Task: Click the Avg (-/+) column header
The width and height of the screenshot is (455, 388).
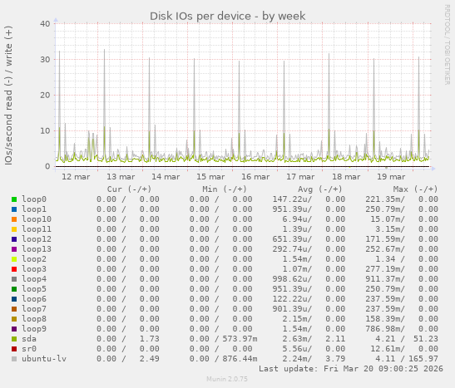Action: click(x=320, y=189)
